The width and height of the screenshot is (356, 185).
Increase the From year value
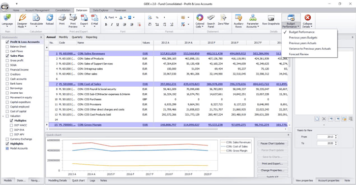tap(336, 136)
